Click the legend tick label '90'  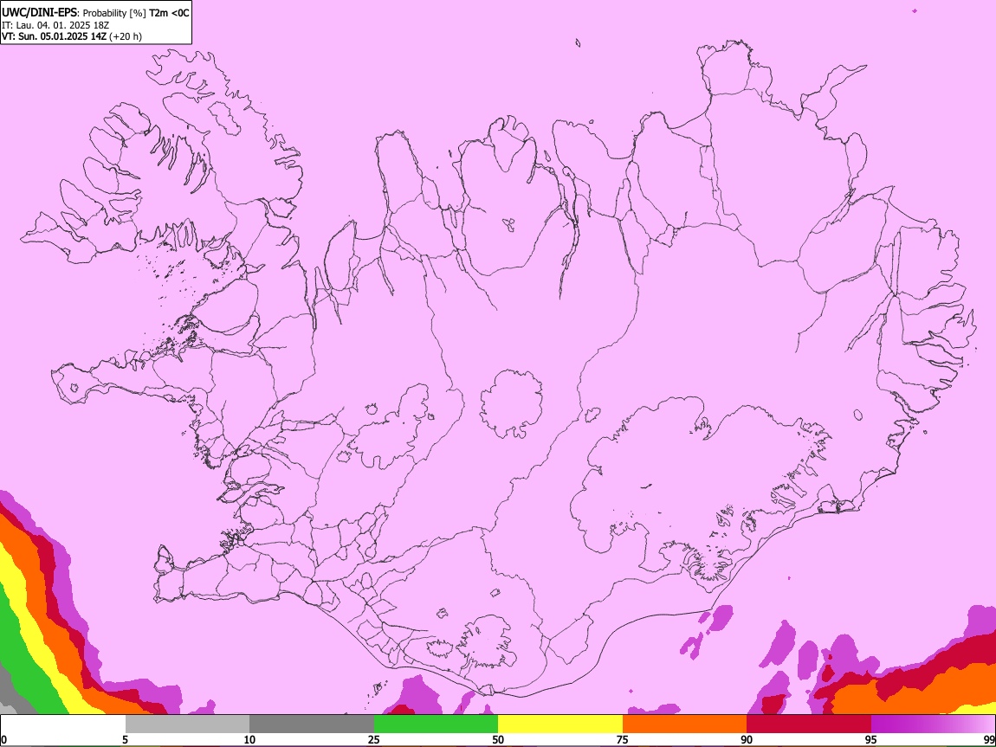(x=747, y=739)
